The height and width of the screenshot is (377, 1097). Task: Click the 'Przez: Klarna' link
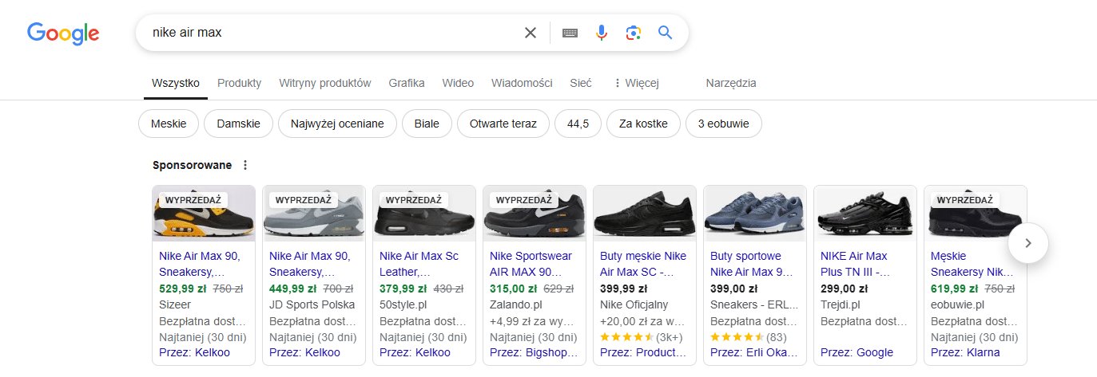tap(965, 352)
